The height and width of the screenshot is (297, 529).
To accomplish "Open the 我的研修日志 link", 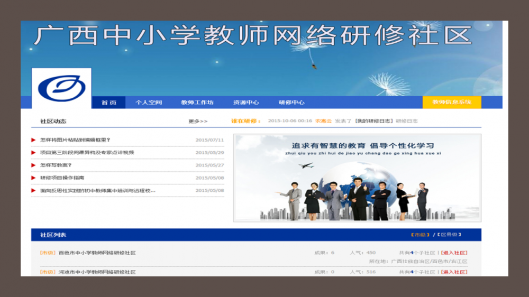I will (x=374, y=121).
